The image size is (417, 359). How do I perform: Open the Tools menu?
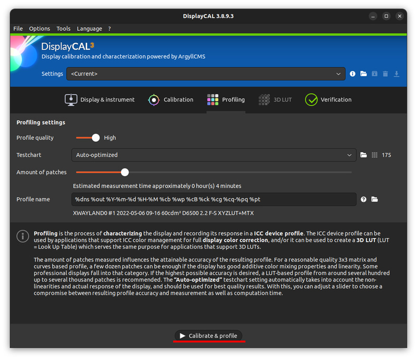(x=63, y=29)
